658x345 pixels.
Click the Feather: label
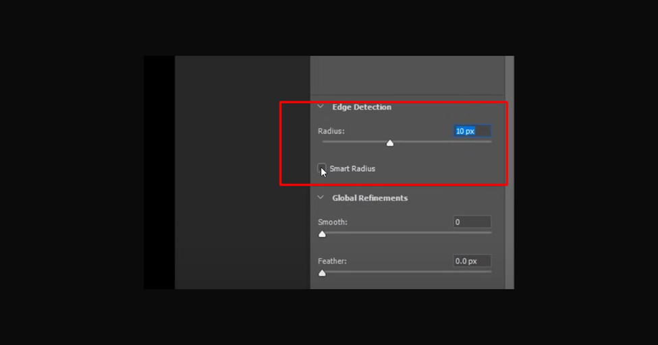tap(332, 261)
